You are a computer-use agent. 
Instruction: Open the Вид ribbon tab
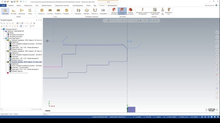click(95, 5)
